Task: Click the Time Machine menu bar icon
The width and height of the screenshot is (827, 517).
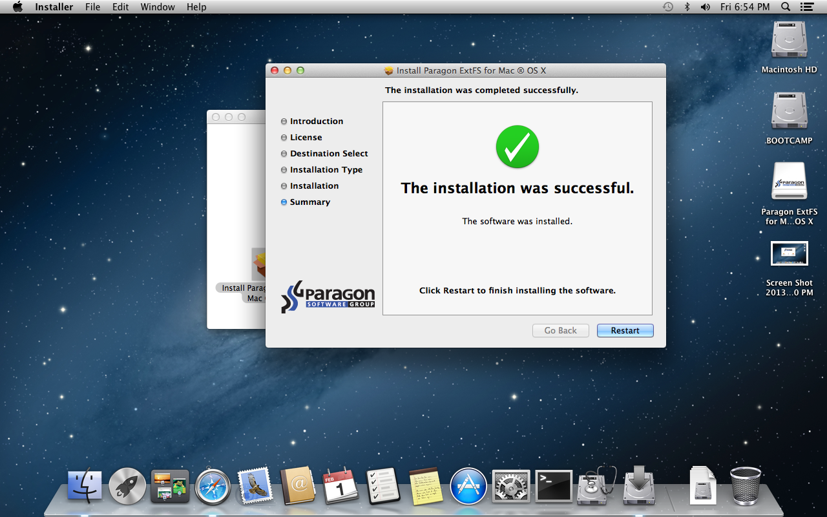Action: tap(668, 7)
